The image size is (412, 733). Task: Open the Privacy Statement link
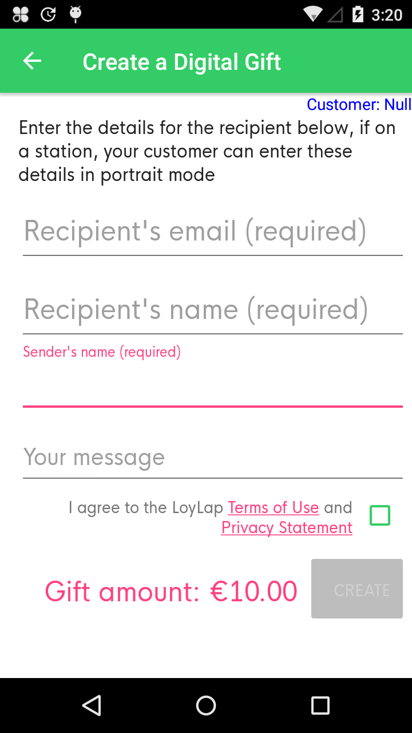coord(286,527)
